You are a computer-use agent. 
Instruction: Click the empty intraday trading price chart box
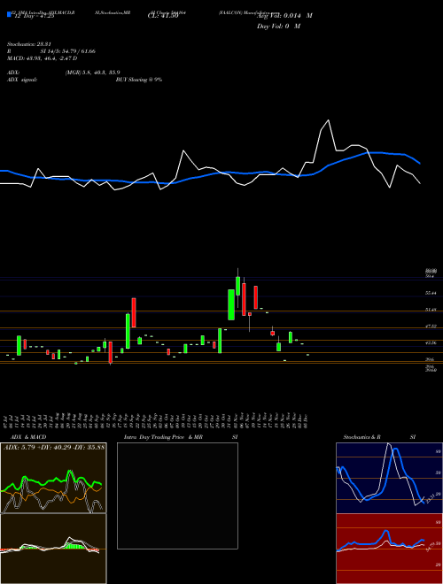point(177,496)
